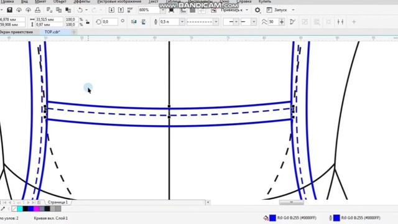The height and width of the screenshot is (224, 398).
Task: Open the Вид menu
Action: [24, 1]
